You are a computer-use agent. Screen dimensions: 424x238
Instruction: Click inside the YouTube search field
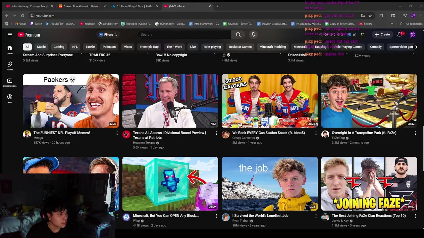point(184,34)
